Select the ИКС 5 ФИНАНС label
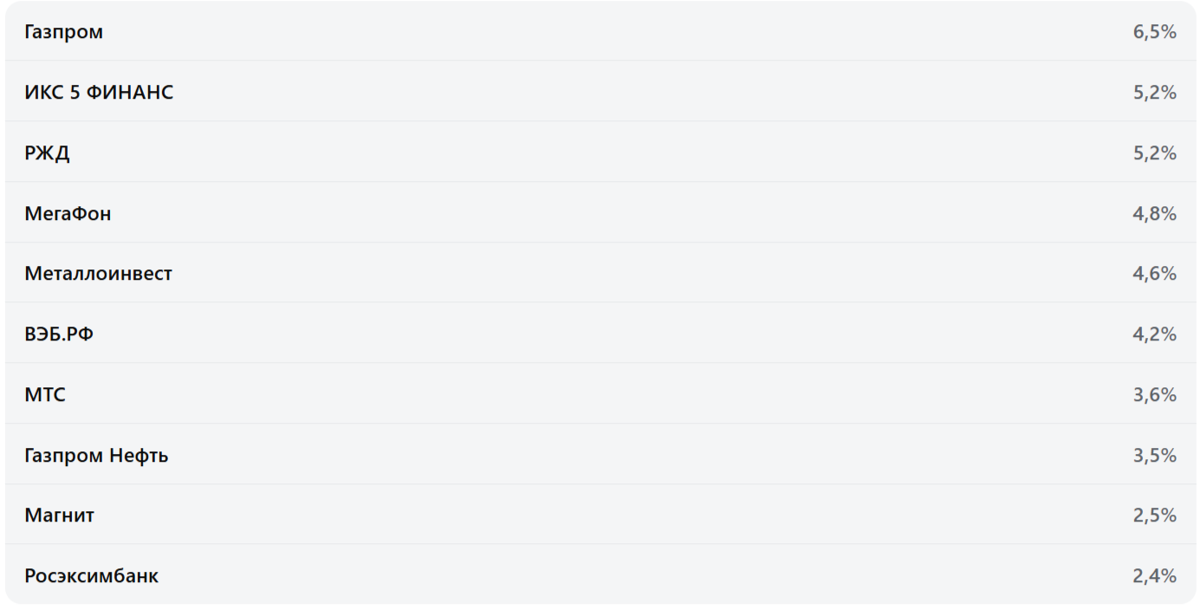 [99, 93]
